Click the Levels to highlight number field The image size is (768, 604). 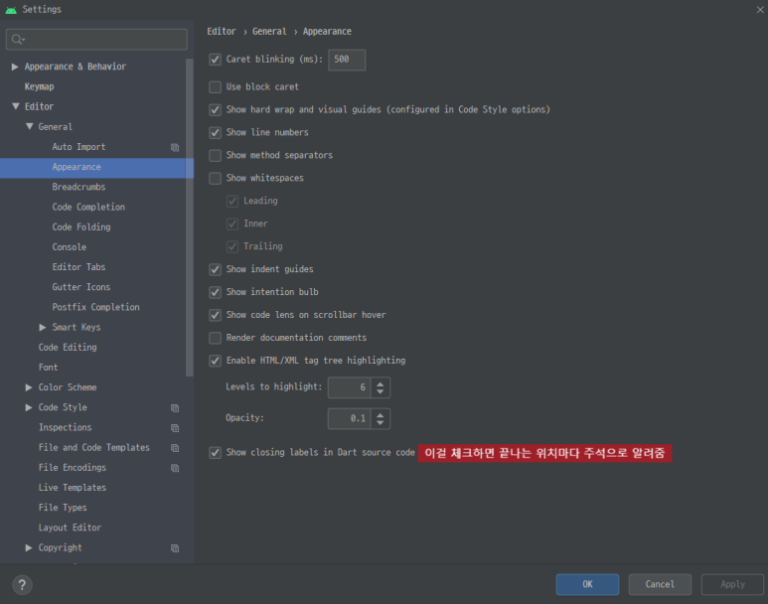point(349,387)
